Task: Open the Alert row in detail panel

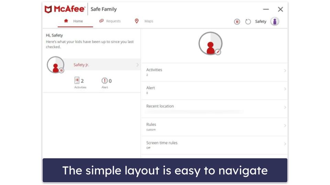Action: coord(214,90)
